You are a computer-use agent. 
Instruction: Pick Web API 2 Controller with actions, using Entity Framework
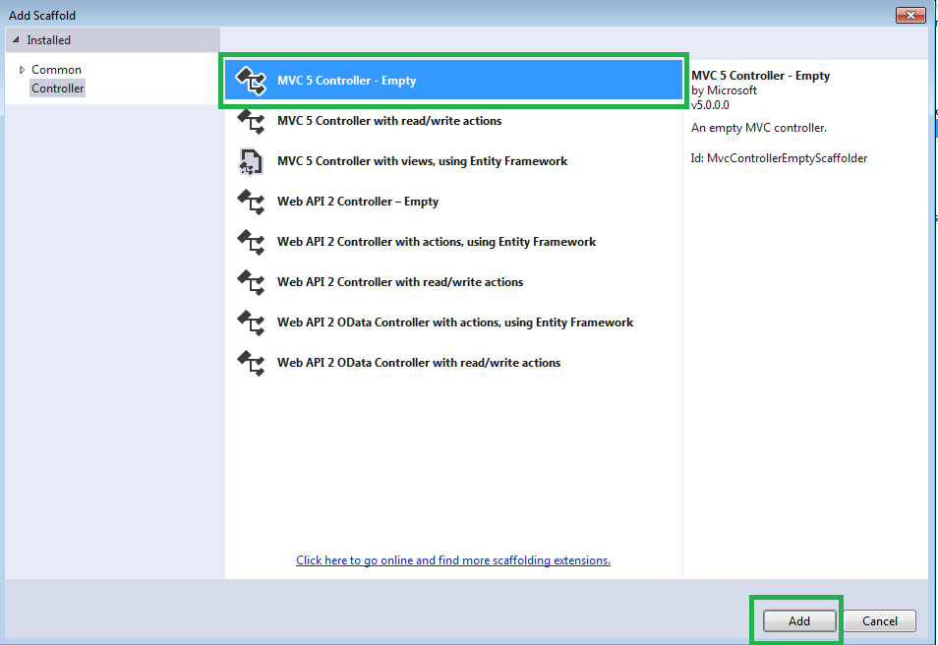pyautogui.click(x=437, y=242)
